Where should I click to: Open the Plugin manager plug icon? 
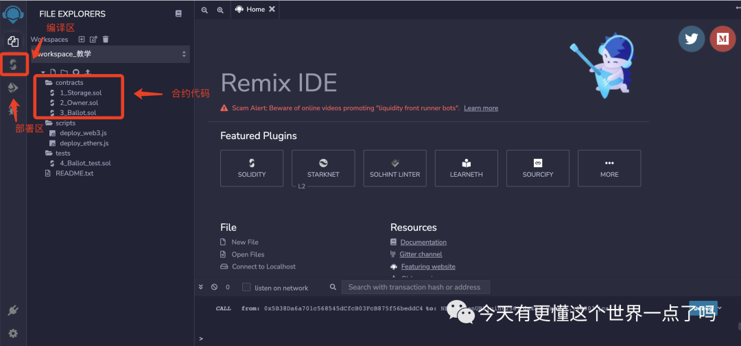tap(13, 310)
